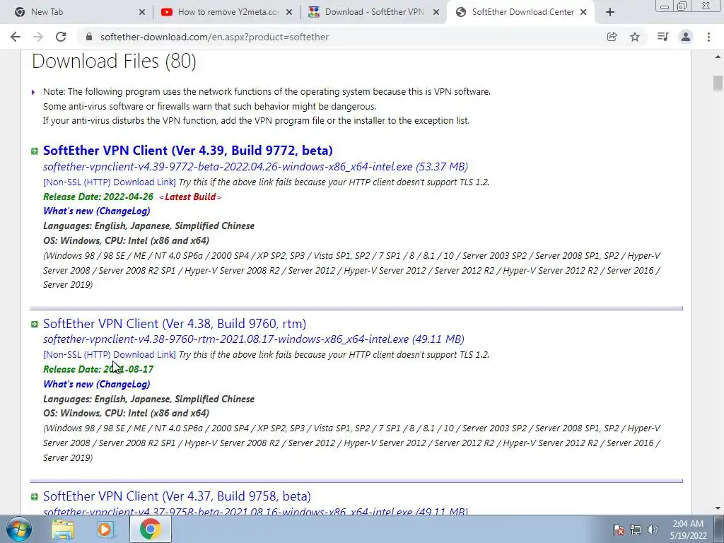
Task: Click the address bar URL field
Action: click(341, 37)
